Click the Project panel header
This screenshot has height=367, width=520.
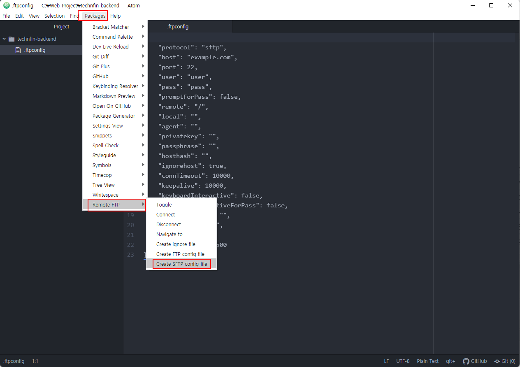coord(62,26)
